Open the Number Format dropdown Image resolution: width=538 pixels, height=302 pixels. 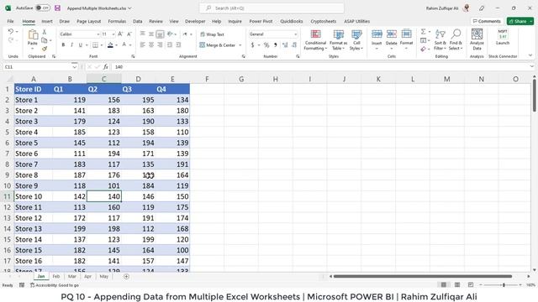pos(295,34)
